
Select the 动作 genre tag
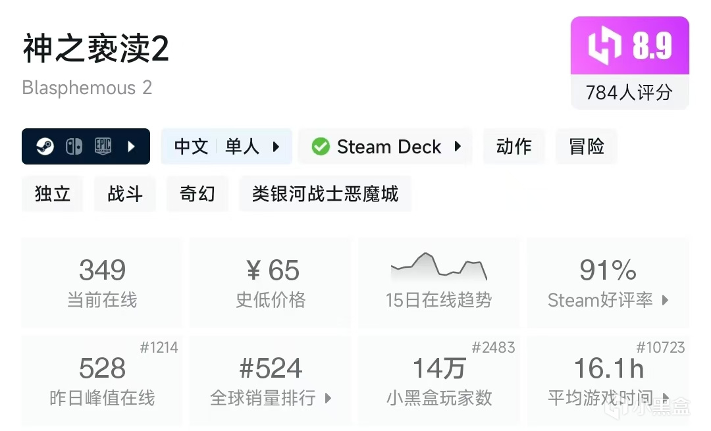(x=513, y=146)
